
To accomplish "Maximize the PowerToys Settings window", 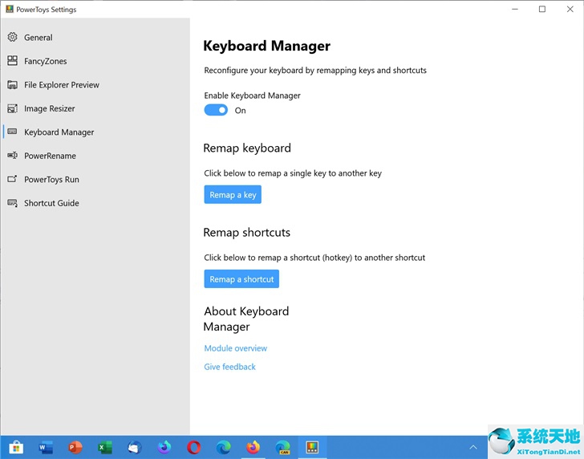I will point(542,9).
